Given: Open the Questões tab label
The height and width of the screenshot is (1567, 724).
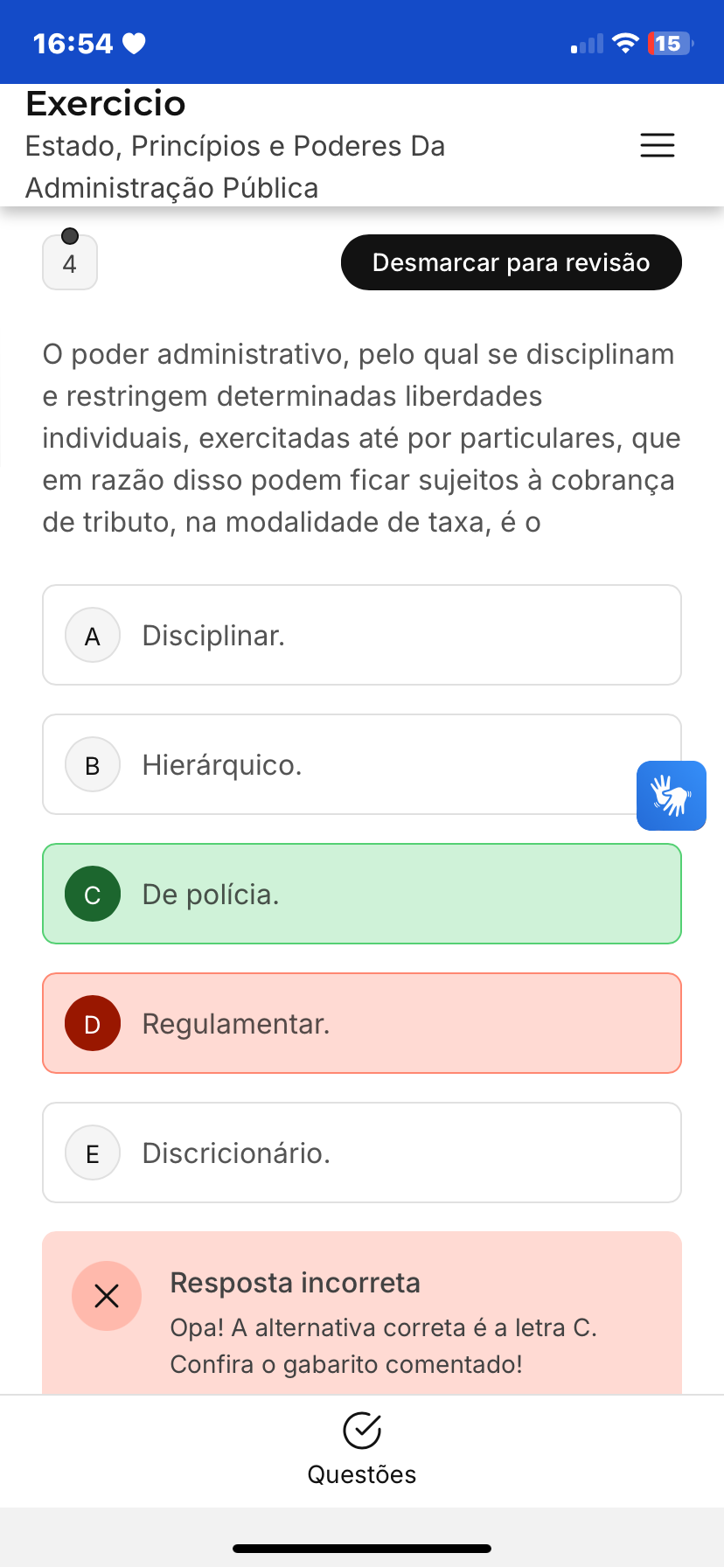Looking at the screenshot, I should coord(361,1474).
